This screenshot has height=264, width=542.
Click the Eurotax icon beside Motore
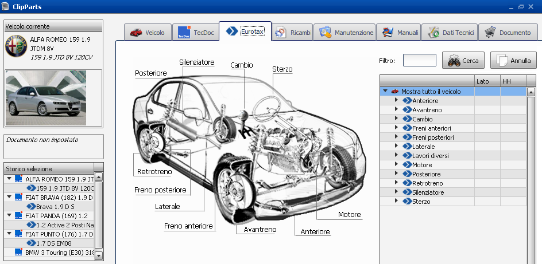point(407,165)
